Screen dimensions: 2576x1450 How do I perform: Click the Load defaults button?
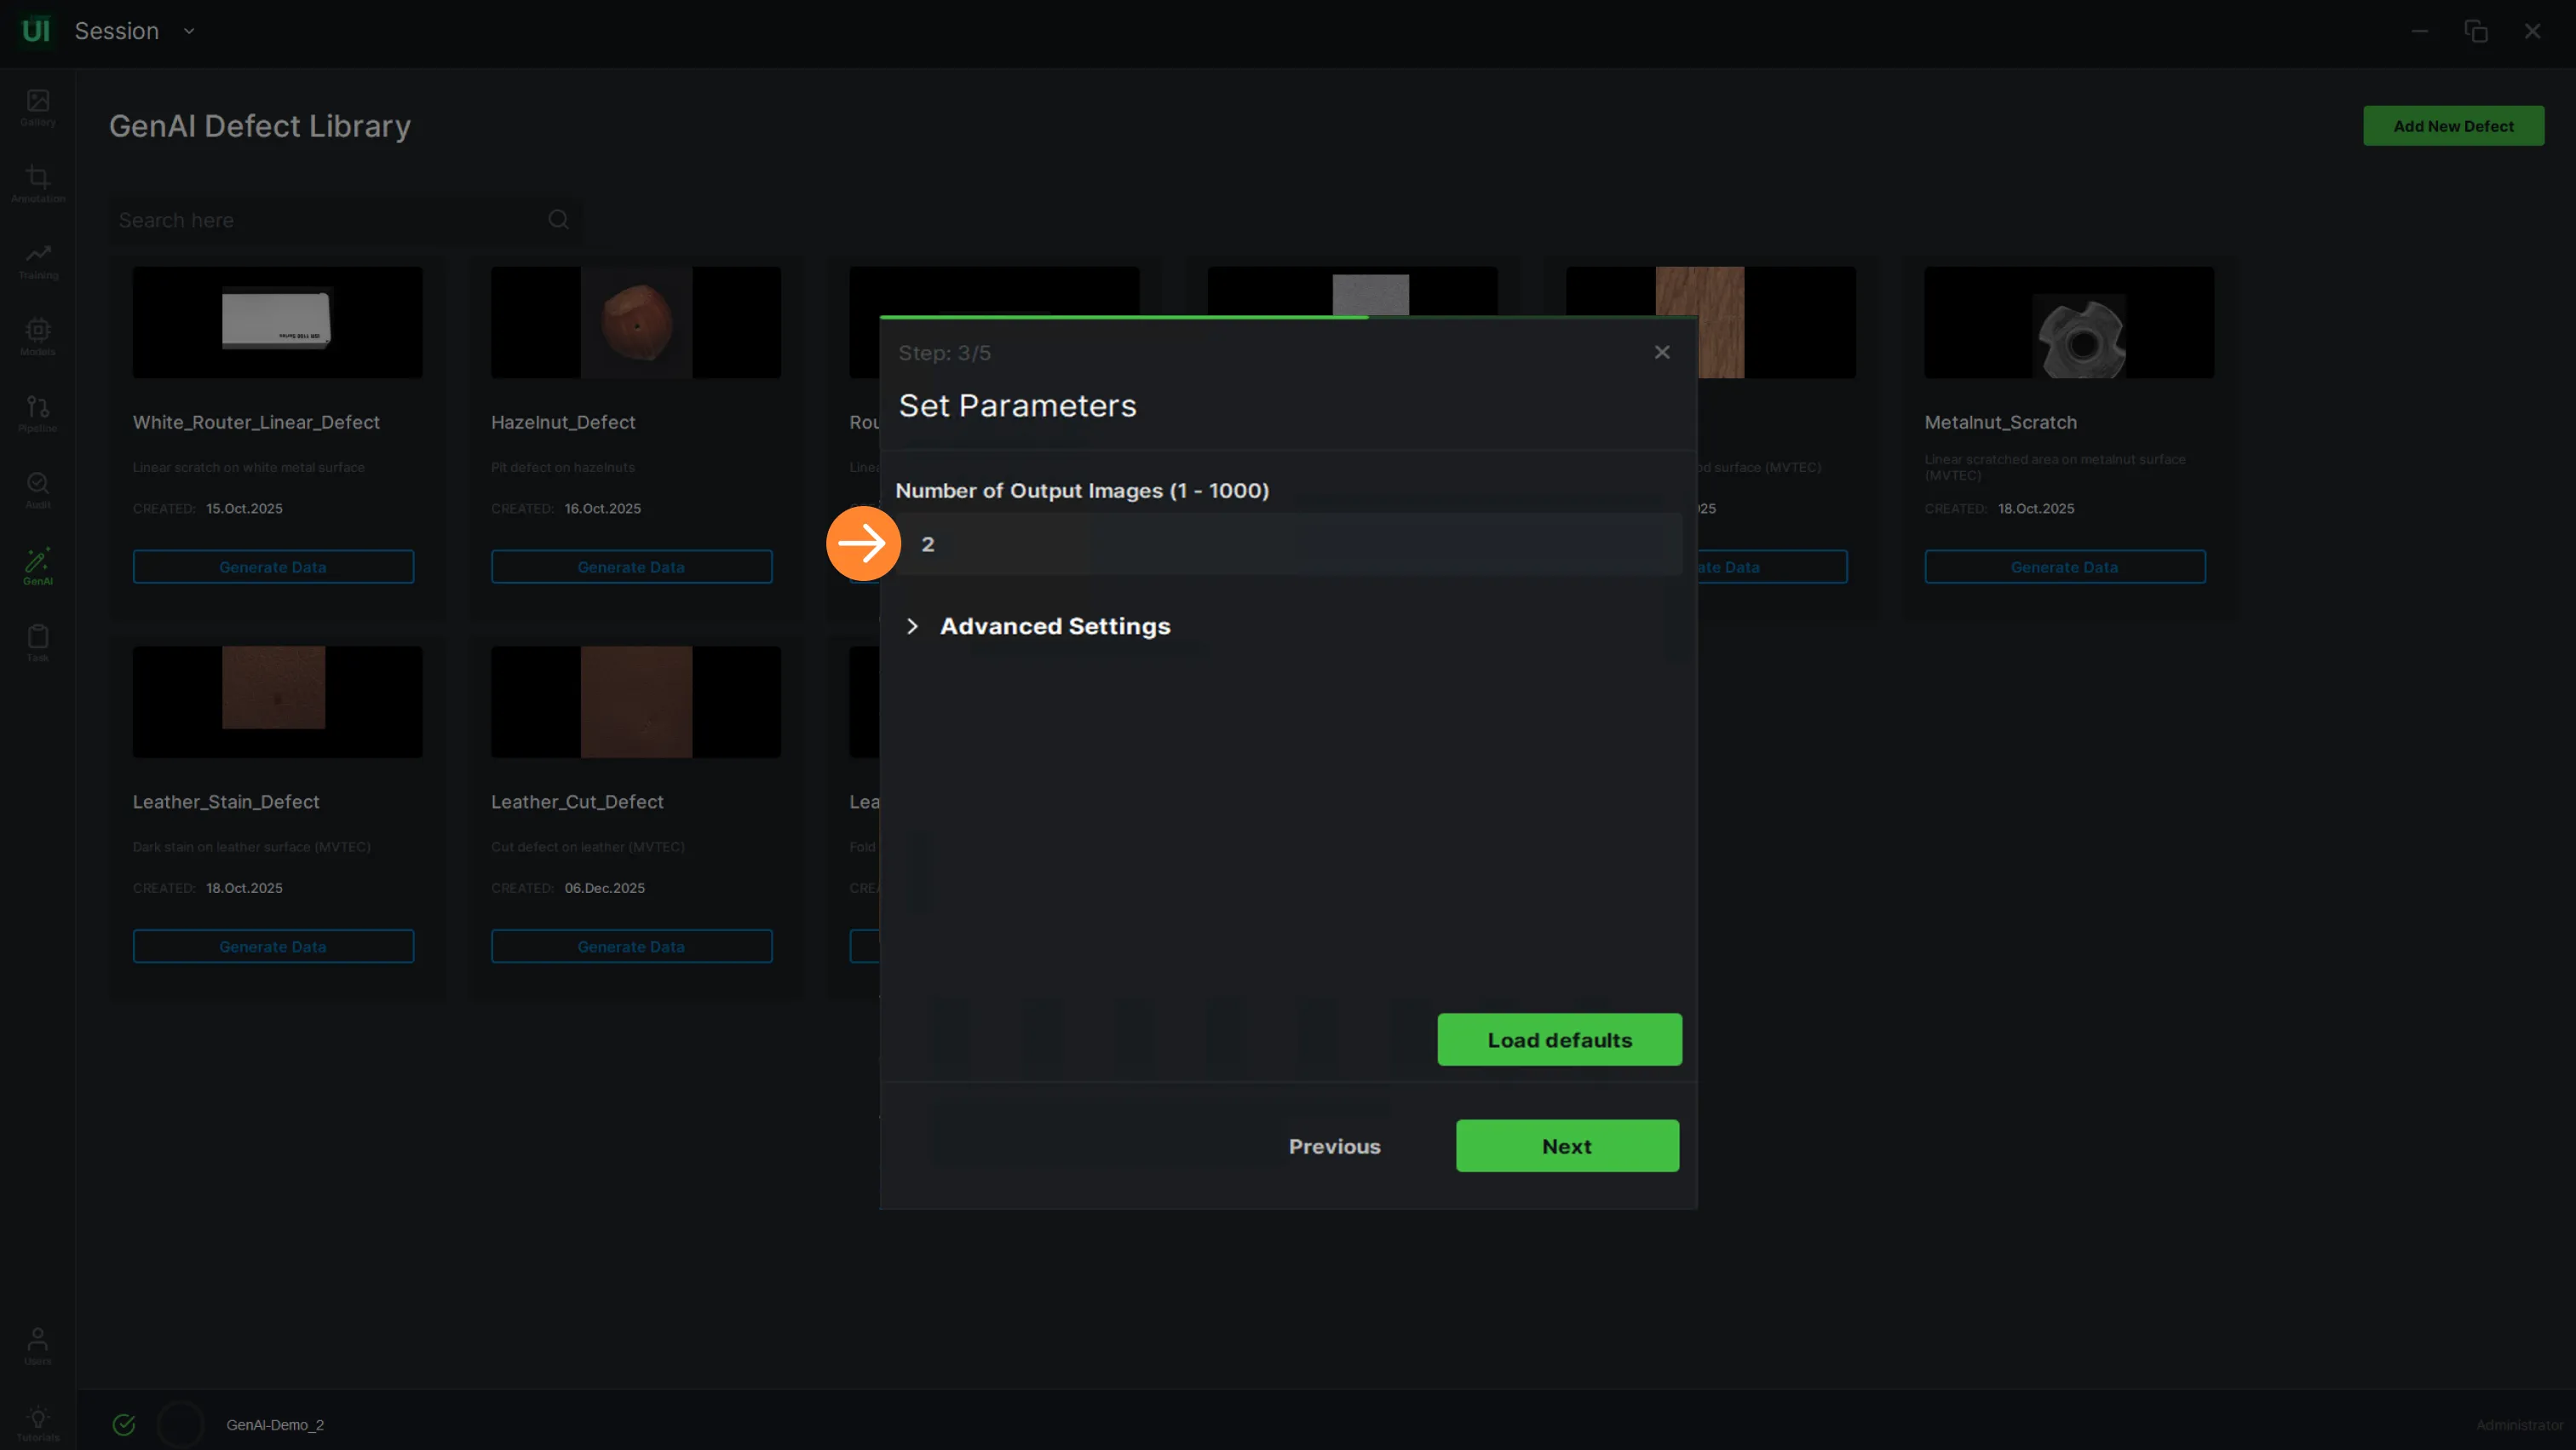point(1559,1040)
